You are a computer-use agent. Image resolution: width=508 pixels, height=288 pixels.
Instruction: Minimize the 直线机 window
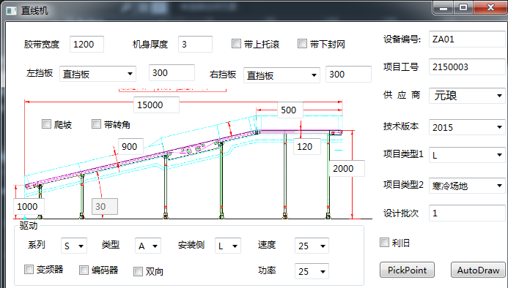tap(443, 8)
